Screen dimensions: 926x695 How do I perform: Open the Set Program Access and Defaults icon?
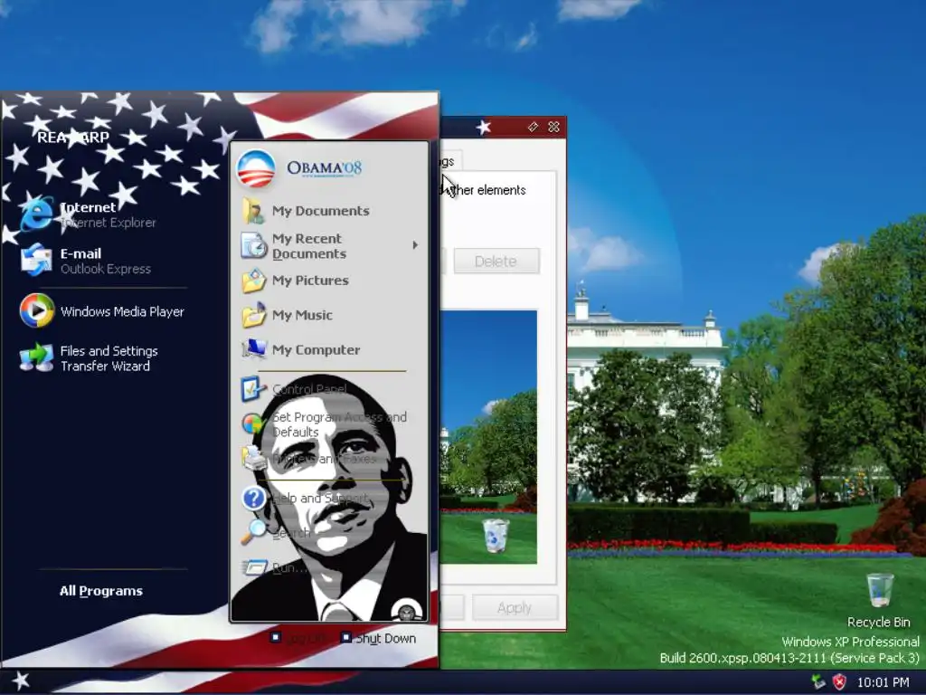(x=253, y=424)
